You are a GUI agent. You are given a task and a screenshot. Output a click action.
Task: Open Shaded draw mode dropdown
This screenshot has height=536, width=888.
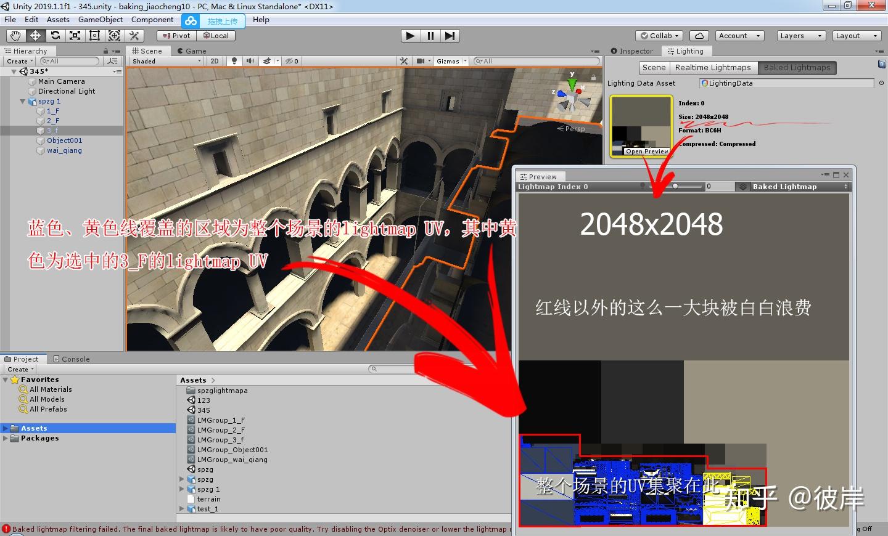166,61
